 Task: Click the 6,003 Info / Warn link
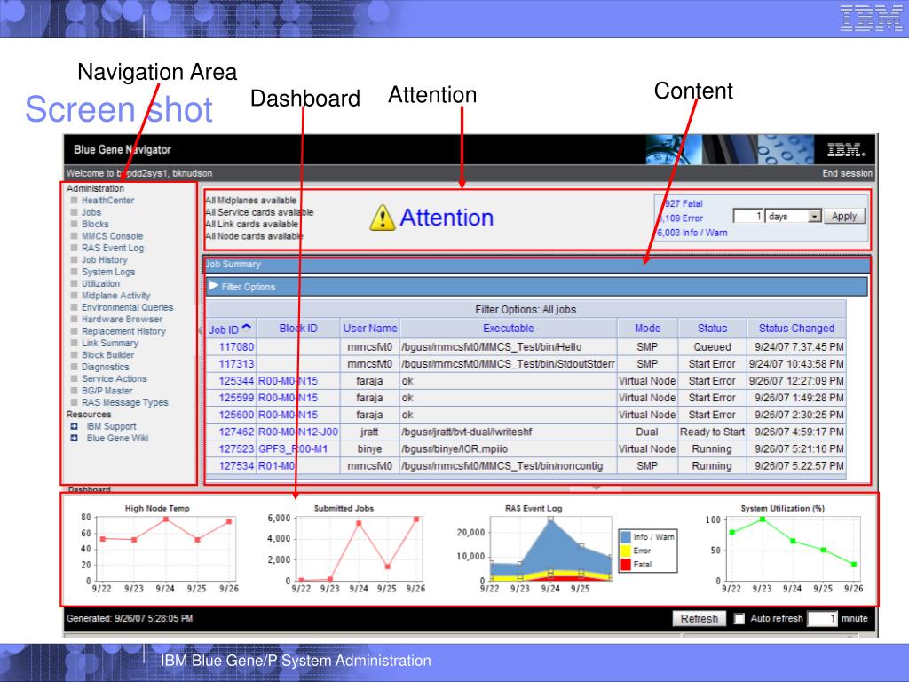point(692,233)
